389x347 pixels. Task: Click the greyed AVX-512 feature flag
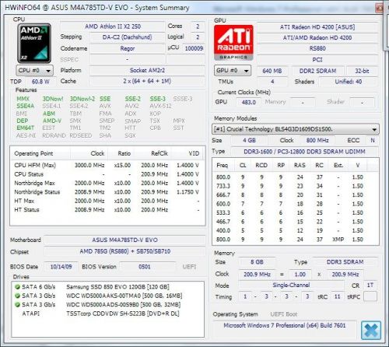click(x=160, y=106)
